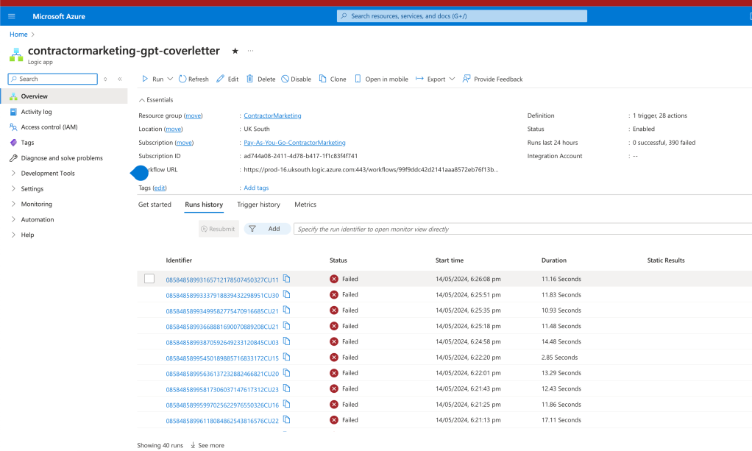Screen dimensions: 752x451
Task: Focus the sidebar Search field
Action: (53, 79)
